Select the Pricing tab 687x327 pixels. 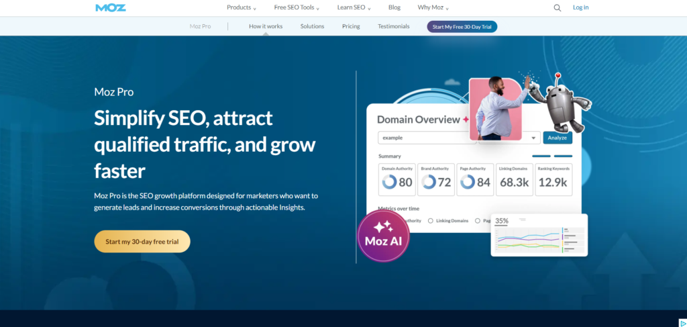pyautogui.click(x=351, y=26)
